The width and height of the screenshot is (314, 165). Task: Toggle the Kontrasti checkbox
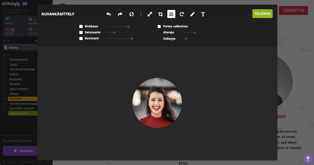coord(81,39)
